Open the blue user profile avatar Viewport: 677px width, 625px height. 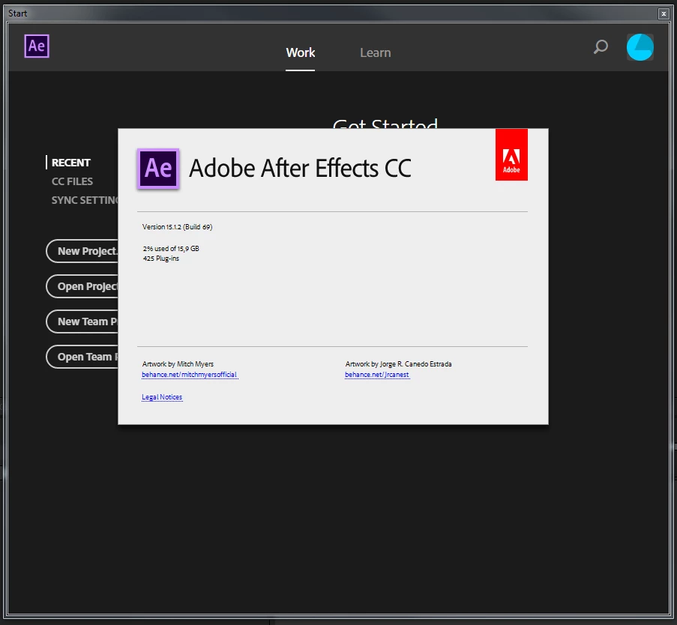coord(640,47)
